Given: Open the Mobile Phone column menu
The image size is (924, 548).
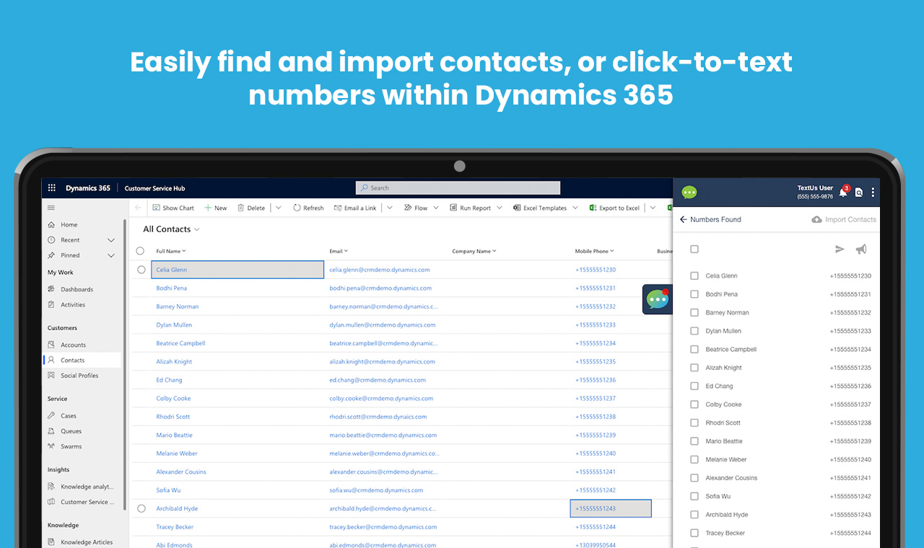Looking at the screenshot, I should pos(595,251).
